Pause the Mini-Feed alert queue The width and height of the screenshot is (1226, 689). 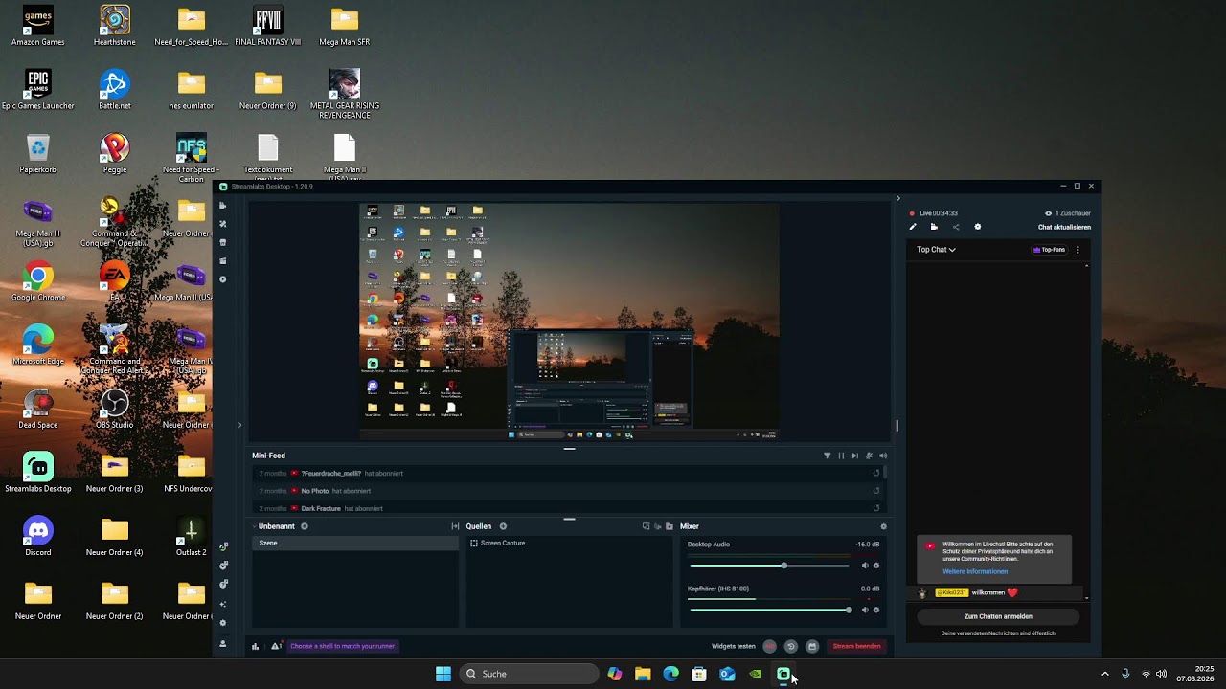tap(842, 456)
